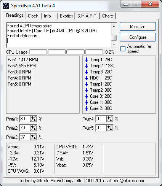Click the Pwm5 spinner arrows
The height and width of the screenshot is (186, 162).
[110, 128]
